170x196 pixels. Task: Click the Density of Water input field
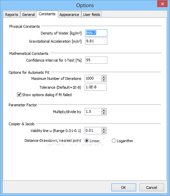pyautogui.click(x=96, y=33)
